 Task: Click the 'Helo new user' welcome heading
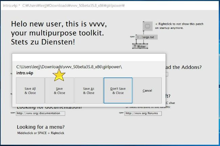(59, 33)
